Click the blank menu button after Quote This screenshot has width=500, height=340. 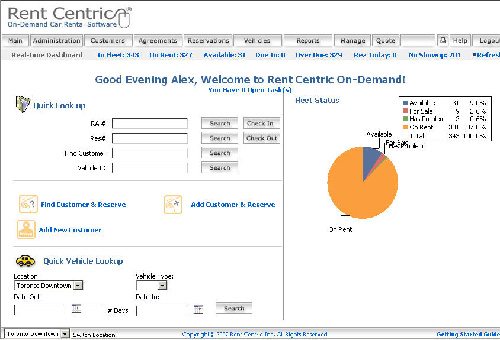pos(418,40)
